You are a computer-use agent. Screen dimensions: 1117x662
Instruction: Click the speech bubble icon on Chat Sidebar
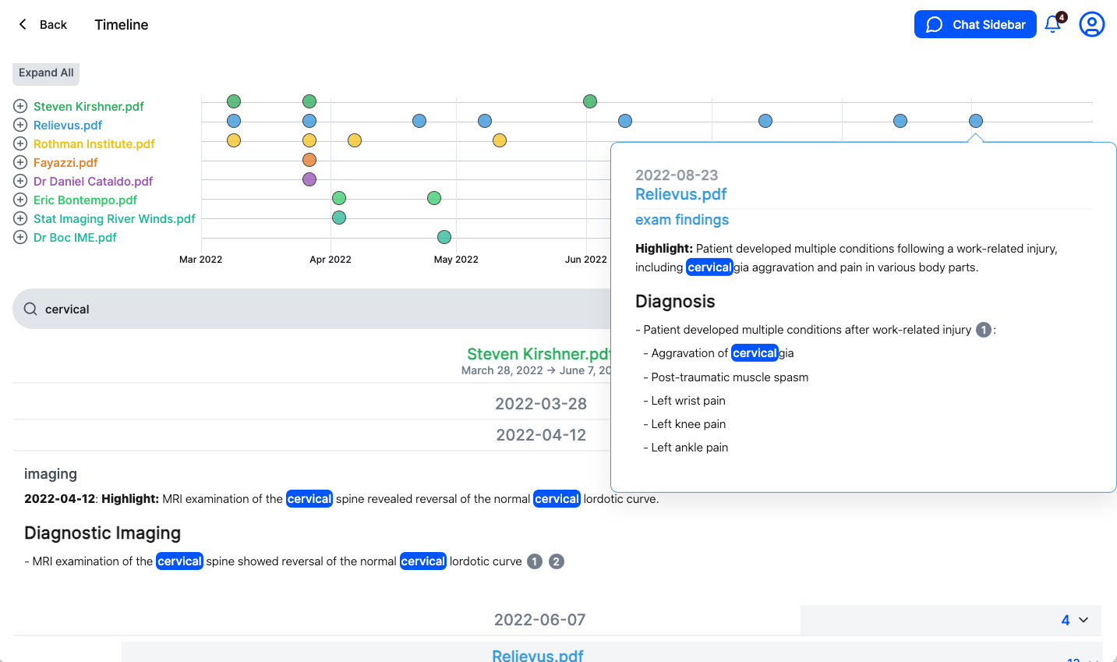pyautogui.click(x=934, y=24)
